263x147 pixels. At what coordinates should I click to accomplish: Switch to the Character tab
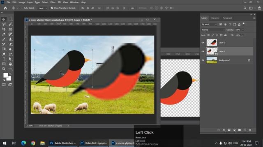[x=215, y=18]
